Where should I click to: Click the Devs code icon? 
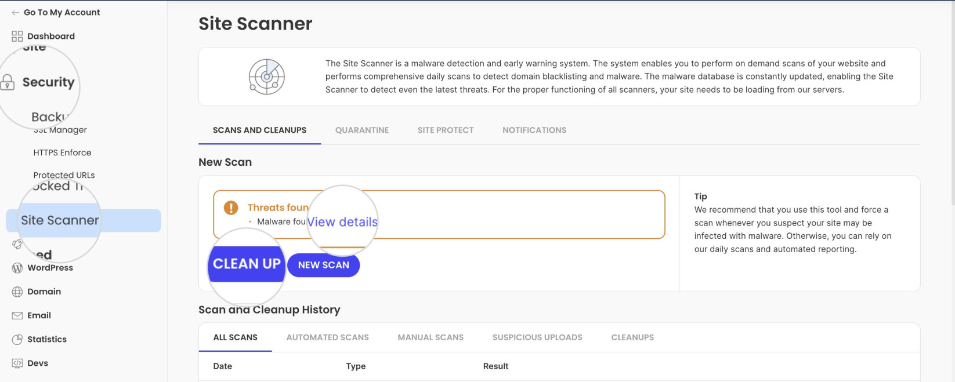pyautogui.click(x=17, y=363)
